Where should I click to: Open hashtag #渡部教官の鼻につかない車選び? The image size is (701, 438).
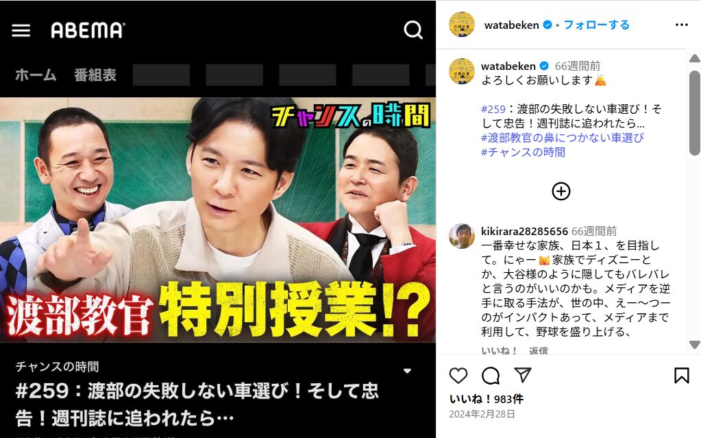(x=563, y=138)
